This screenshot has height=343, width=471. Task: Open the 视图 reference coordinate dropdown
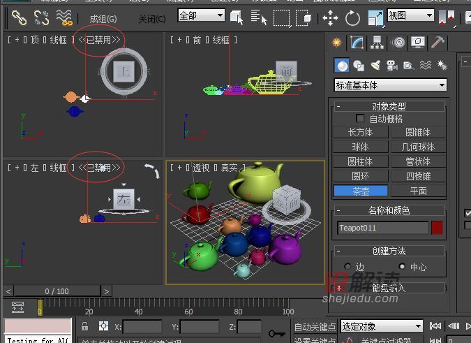(x=410, y=15)
